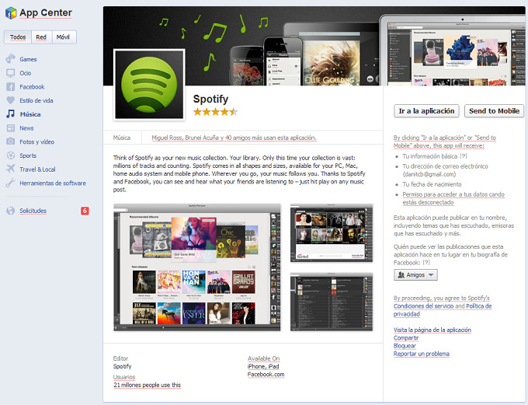Select the Todos tab
Viewport: 528px width, 405px height.
[x=18, y=37]
